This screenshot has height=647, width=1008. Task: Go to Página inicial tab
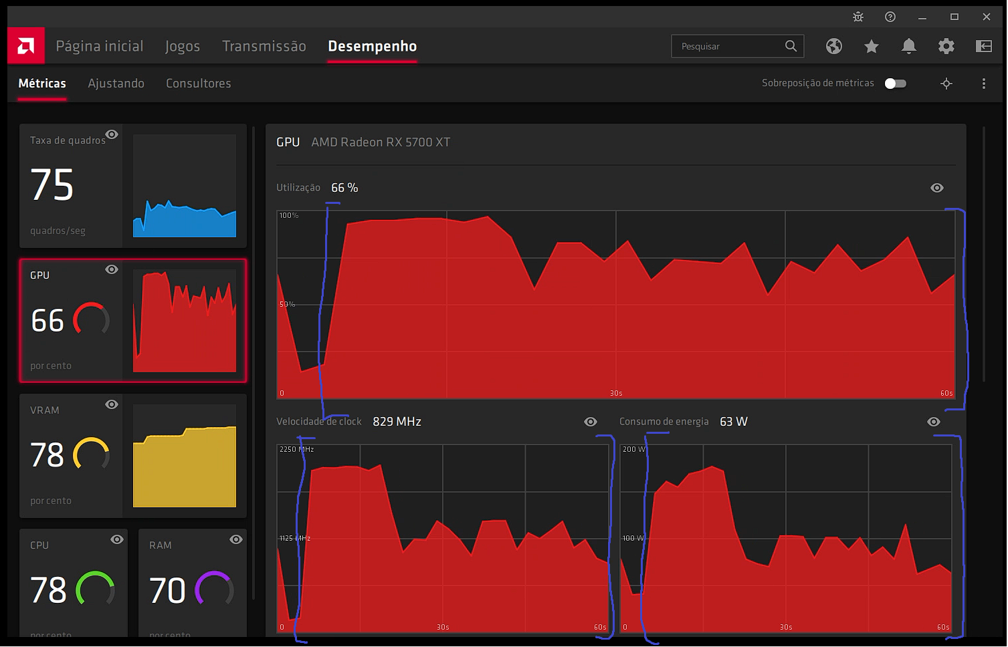(100, 46)
